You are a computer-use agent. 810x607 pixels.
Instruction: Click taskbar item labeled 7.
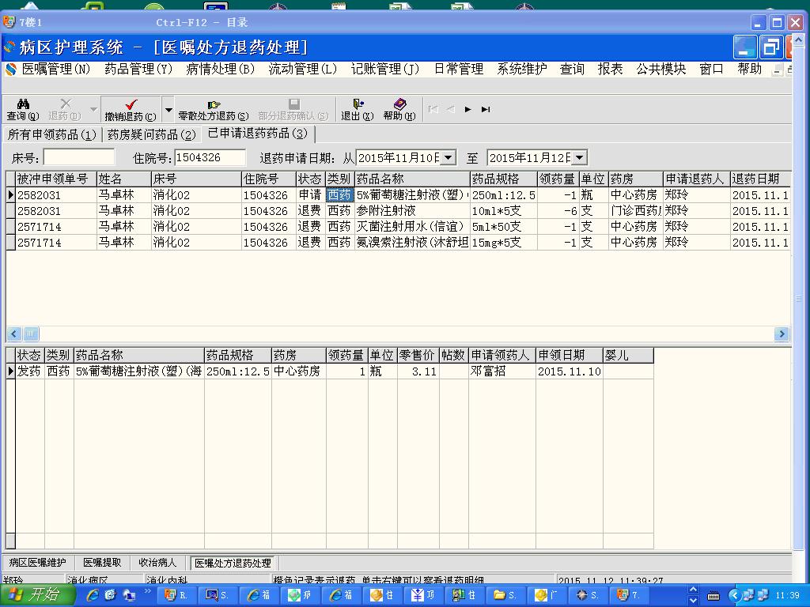pos(628,595)
